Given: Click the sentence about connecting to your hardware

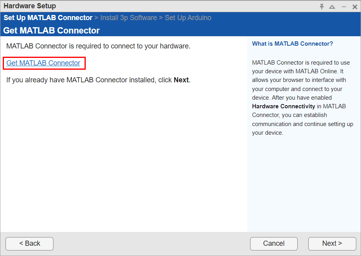Looking at the screenshot, I should 98,46.
